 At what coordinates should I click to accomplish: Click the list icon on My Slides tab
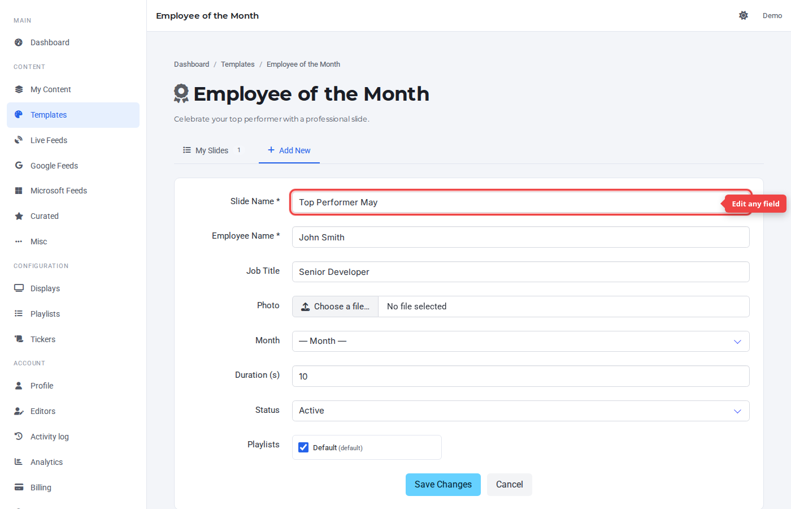pos(187,150)
